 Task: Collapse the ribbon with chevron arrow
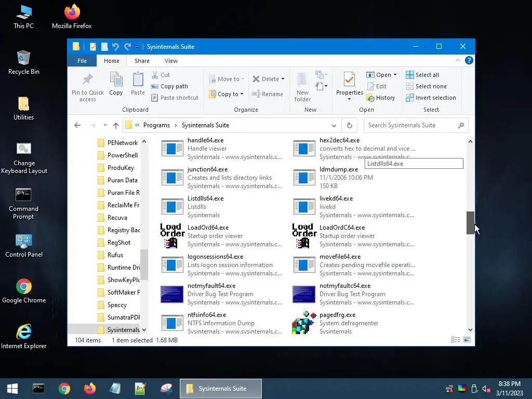458,60
